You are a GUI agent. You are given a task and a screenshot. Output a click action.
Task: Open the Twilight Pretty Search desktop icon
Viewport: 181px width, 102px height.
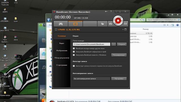[x=5, y=58]
